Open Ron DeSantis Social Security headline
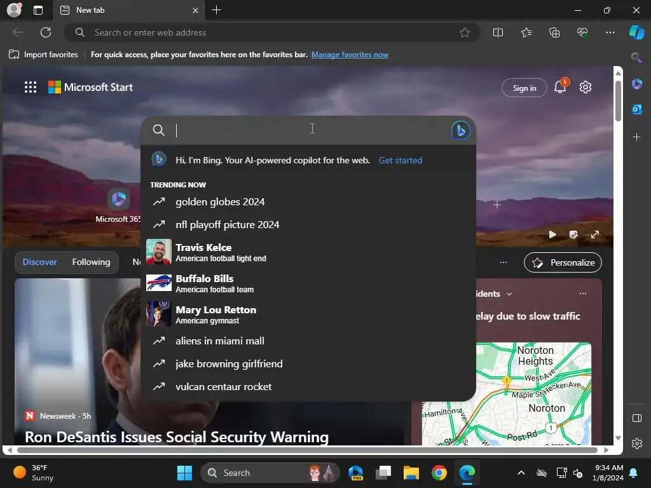The height and width of the screenshot is (488, 651). [x=177, y=437]
